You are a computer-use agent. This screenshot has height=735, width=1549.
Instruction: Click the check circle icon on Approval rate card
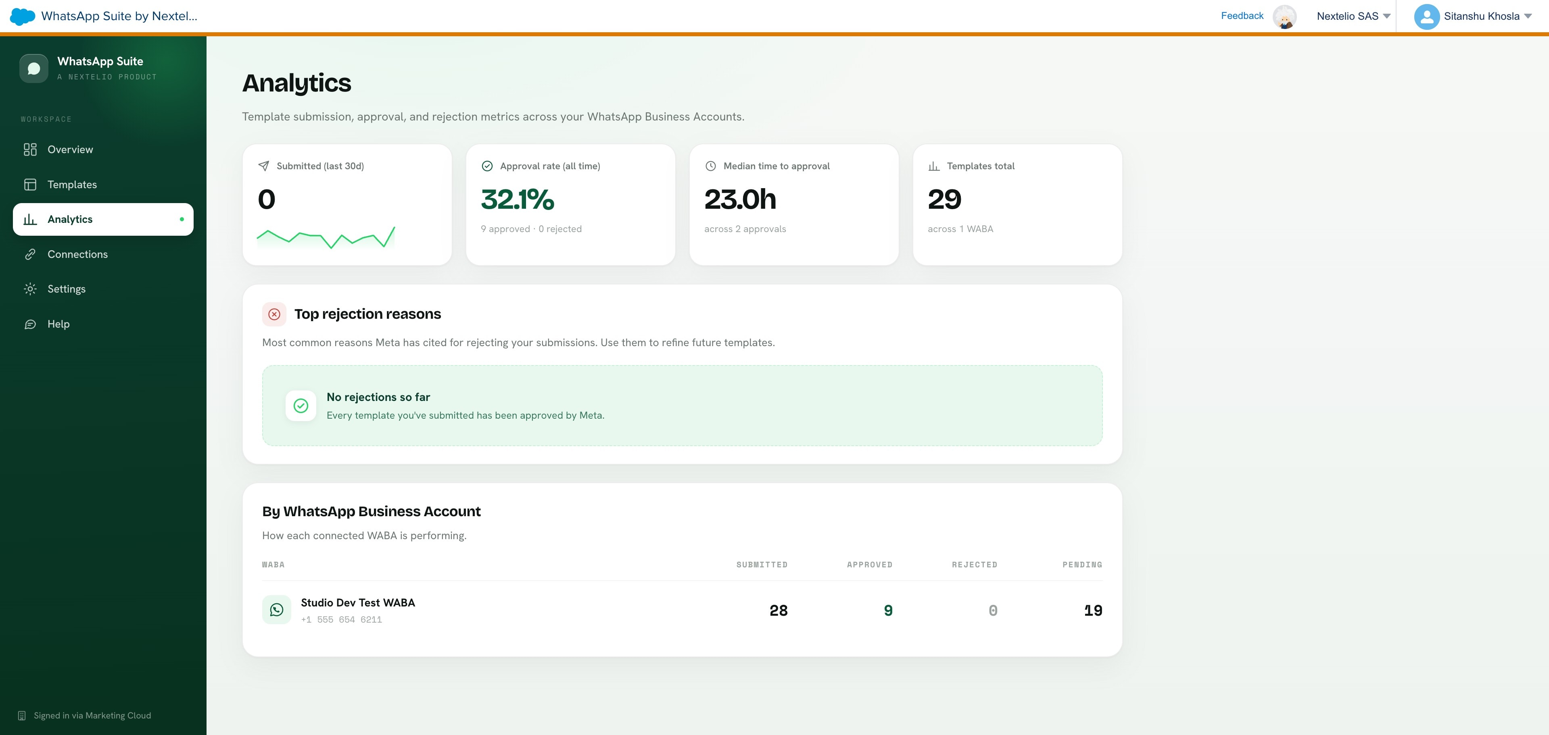(x=487, y=166)
